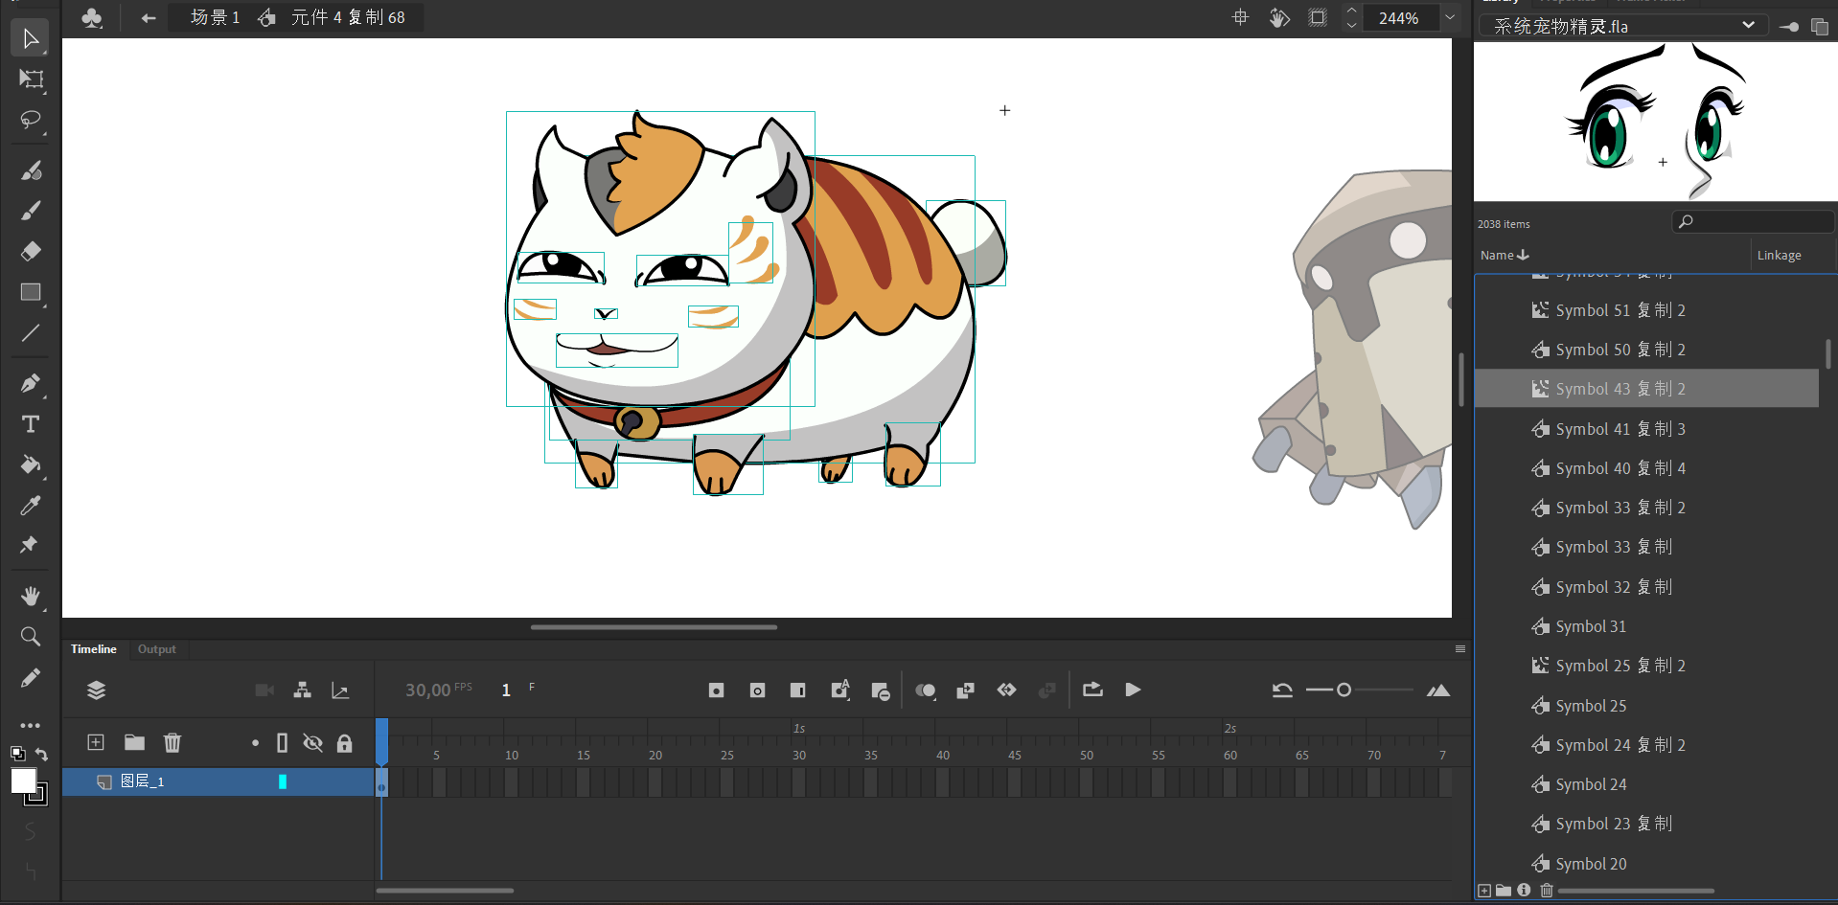This screenshot has width=1838, height=905.
Task: Open the 244% zoom level dropdown
Action: (1450, 18)
